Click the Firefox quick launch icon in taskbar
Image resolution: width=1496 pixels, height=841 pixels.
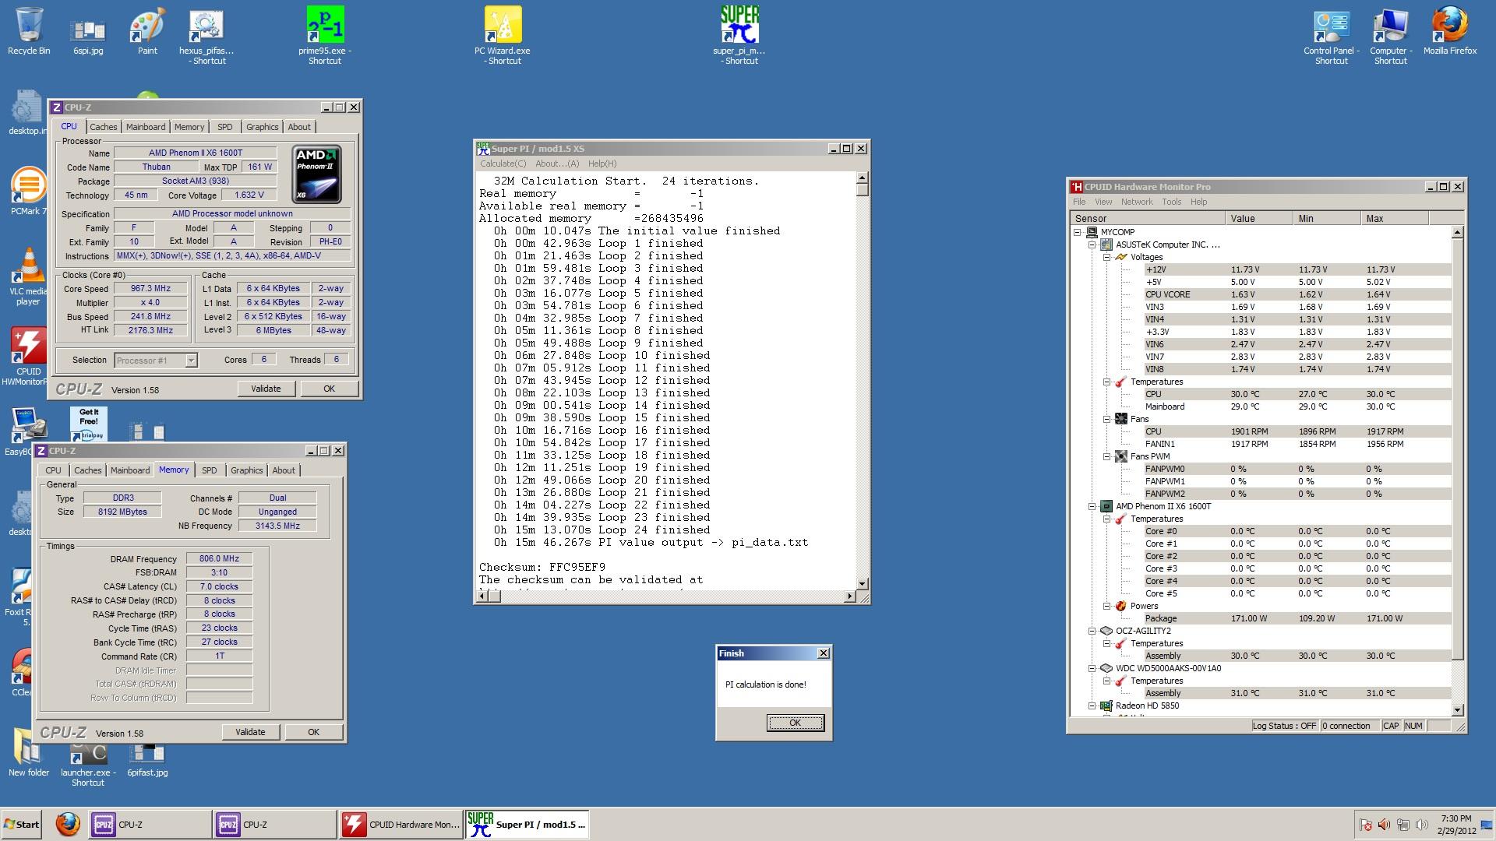[x=68, y=824]
